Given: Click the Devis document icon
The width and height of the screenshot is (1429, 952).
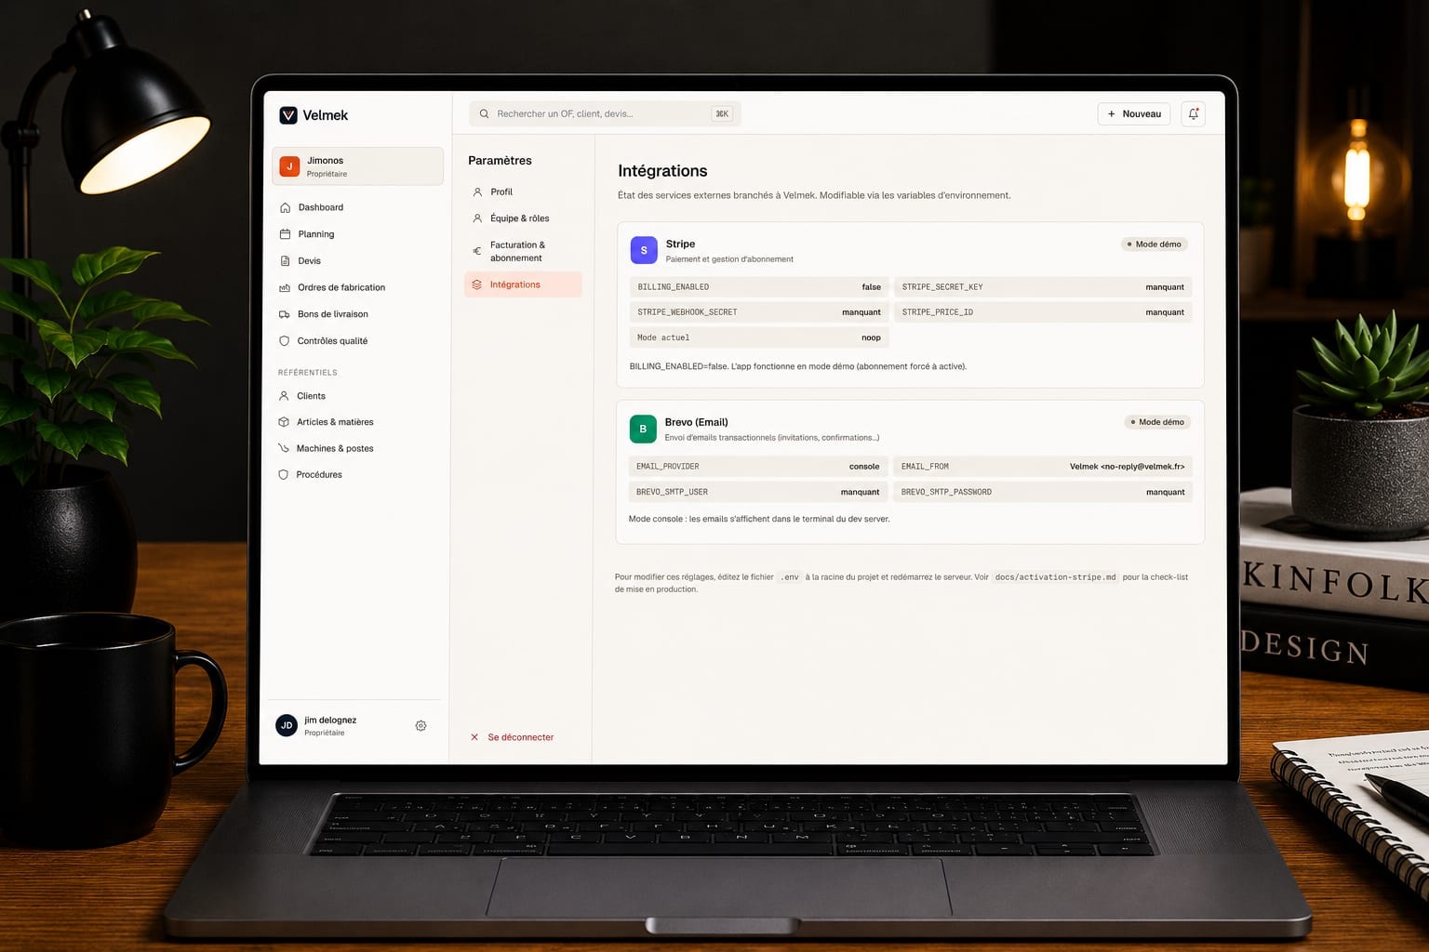Looking at the screenshot, I should click(x=285, y=261).
